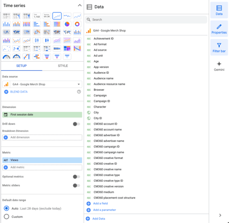This screenshot has height=223, width=229.
Task: Choose the compact scorecard showing 69.3K
Action: tap(47, 16)
